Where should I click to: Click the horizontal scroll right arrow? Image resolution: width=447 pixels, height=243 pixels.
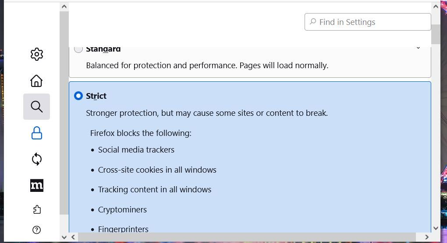pos(427,237)
